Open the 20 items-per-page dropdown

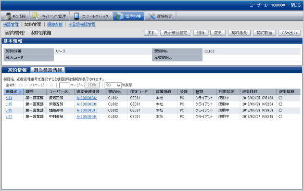(x=113, y=85)
